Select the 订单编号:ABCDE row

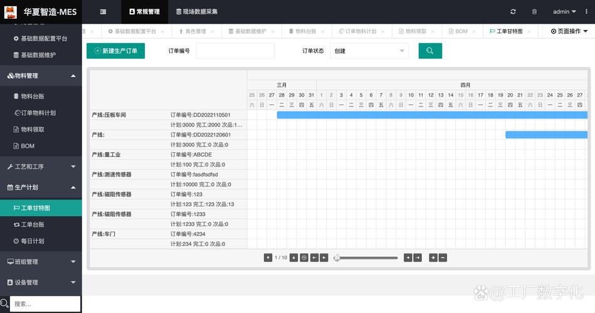pyautogui.click(x=169, y=155)
